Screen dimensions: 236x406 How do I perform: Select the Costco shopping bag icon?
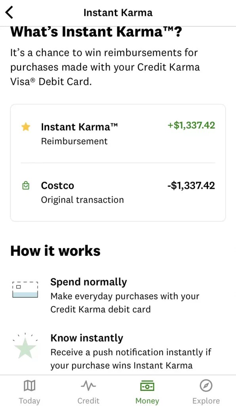tap(25, 185)
